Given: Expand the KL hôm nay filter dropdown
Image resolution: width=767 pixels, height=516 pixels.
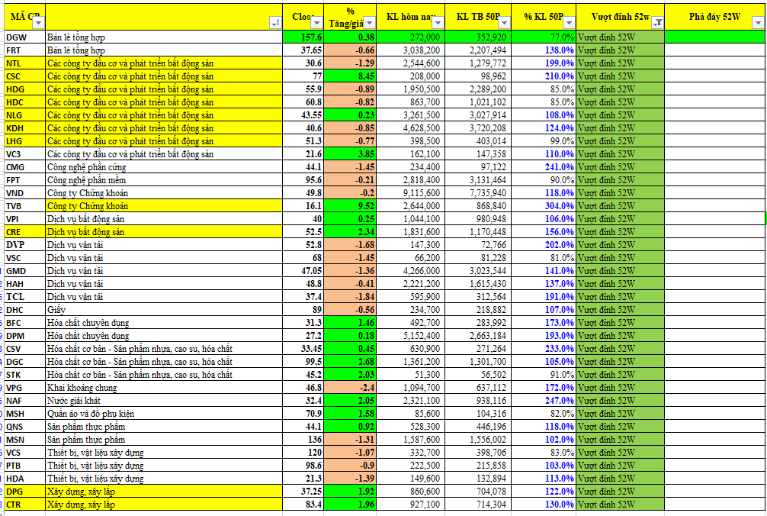Looking at the screenshot, I should coord(435,24).
